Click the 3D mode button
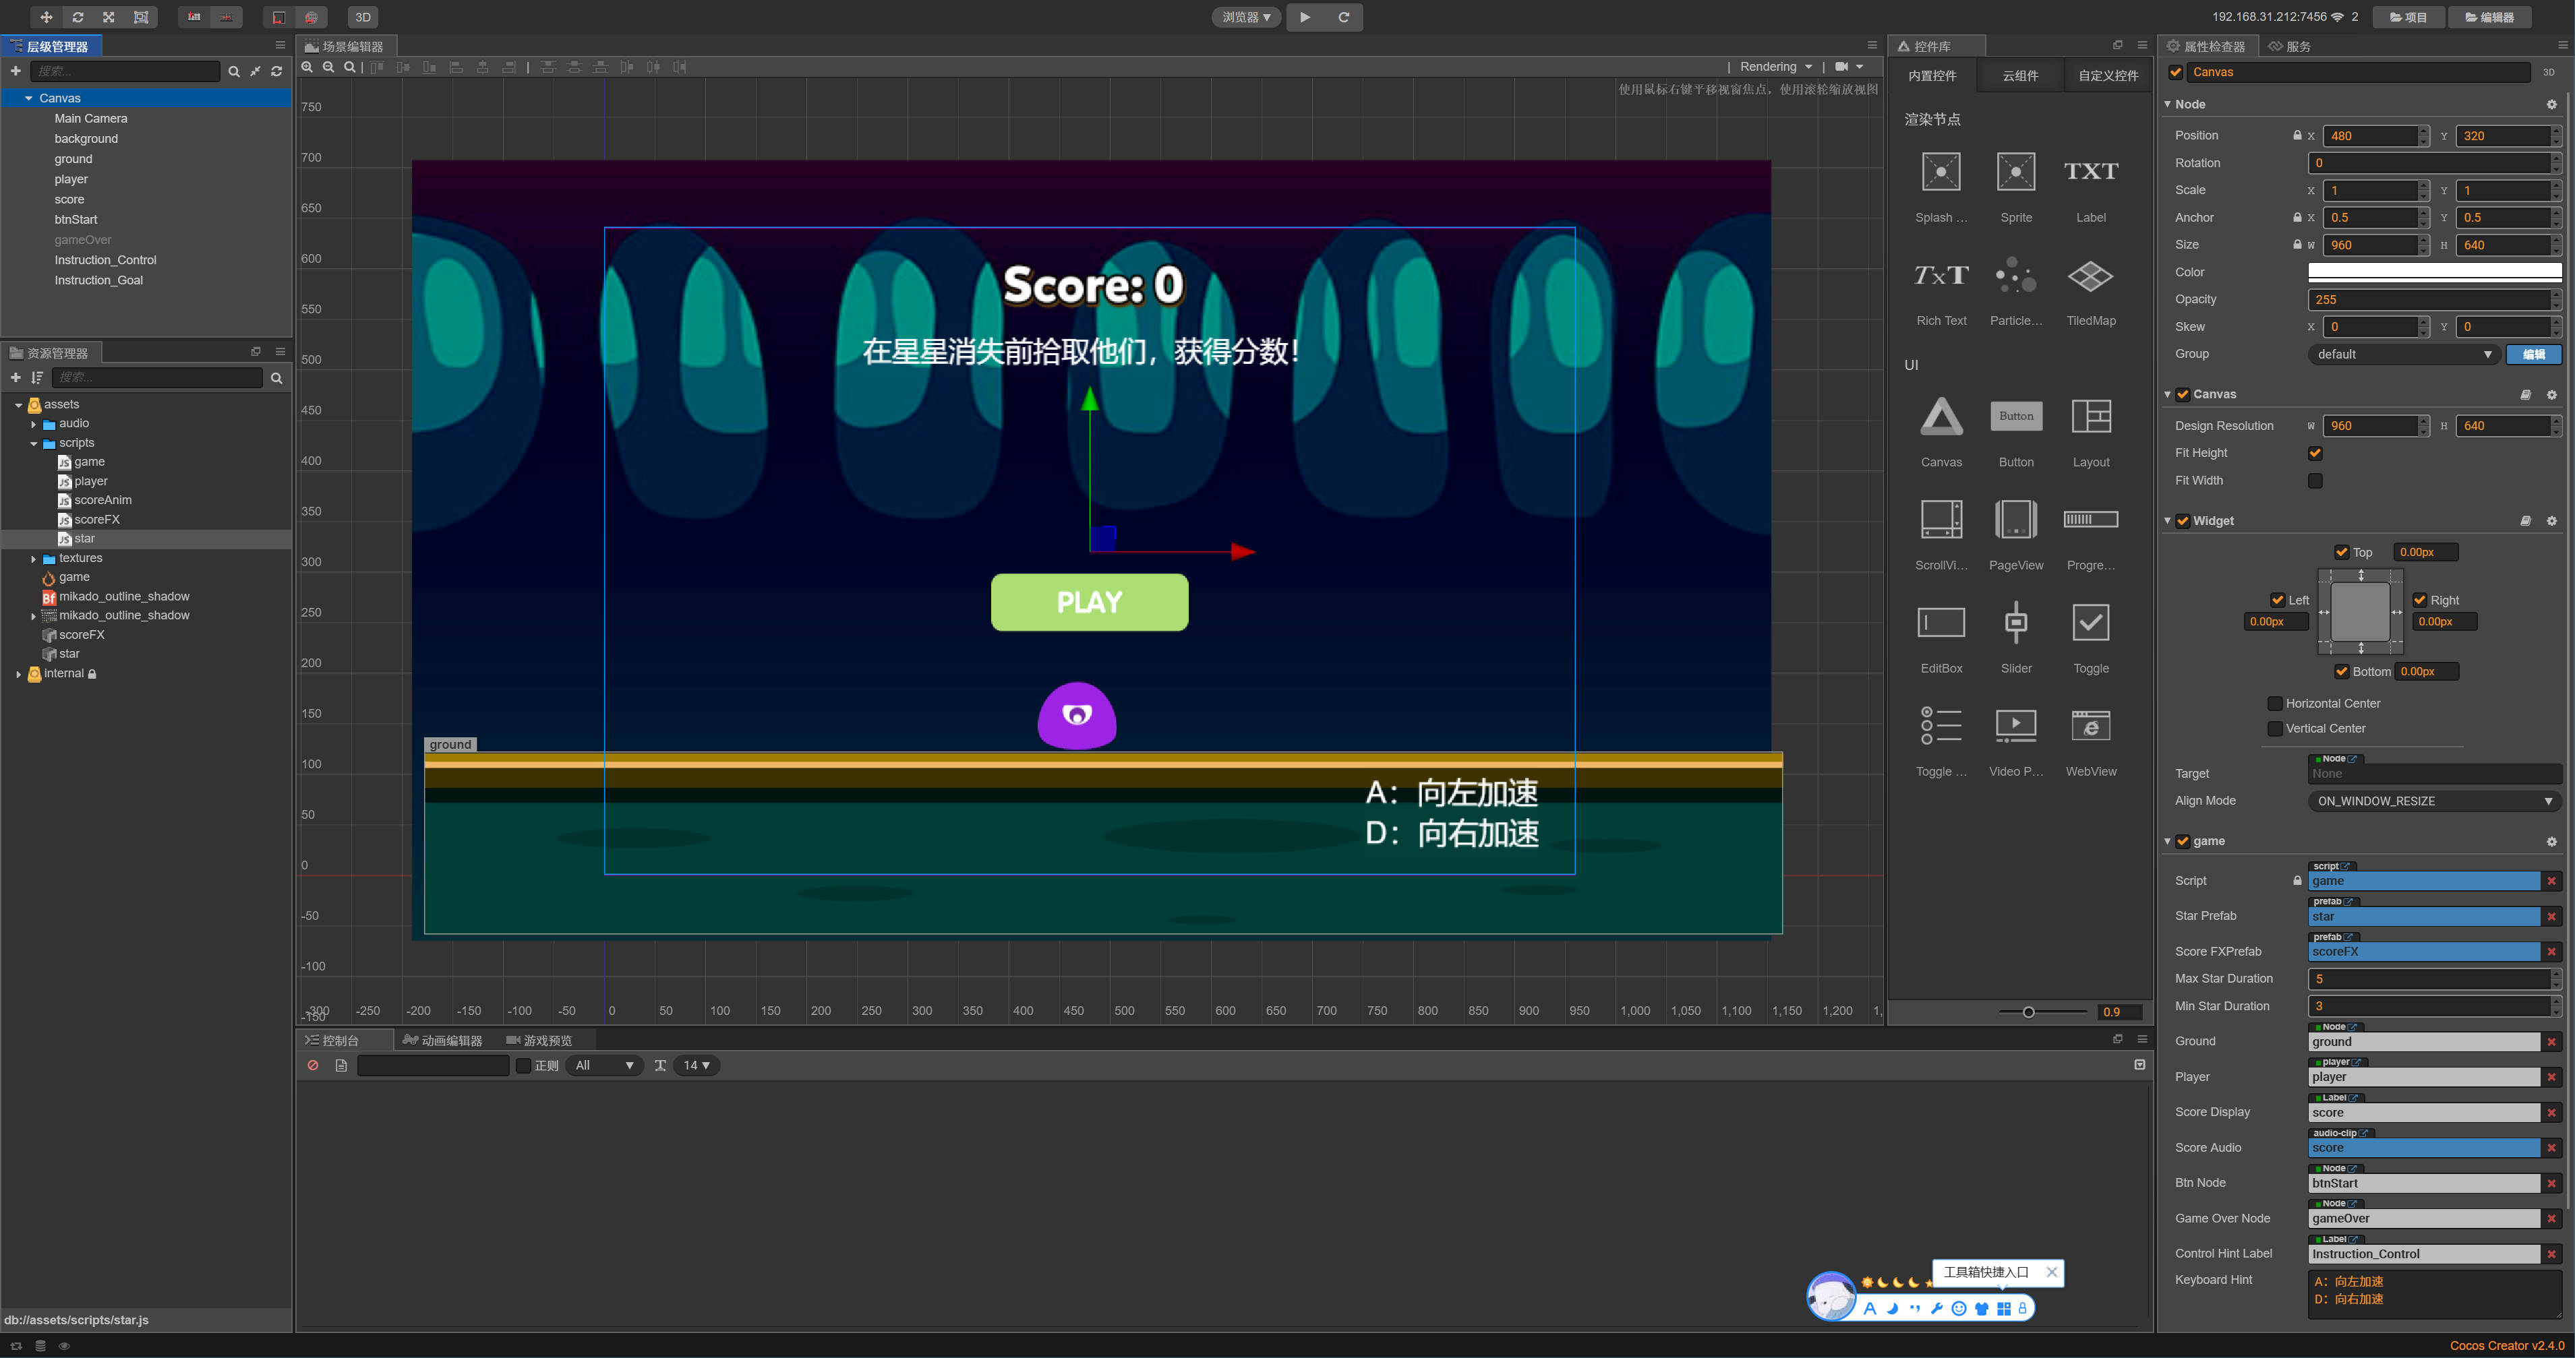2575x1358 pixels. [x=363, y=17]
